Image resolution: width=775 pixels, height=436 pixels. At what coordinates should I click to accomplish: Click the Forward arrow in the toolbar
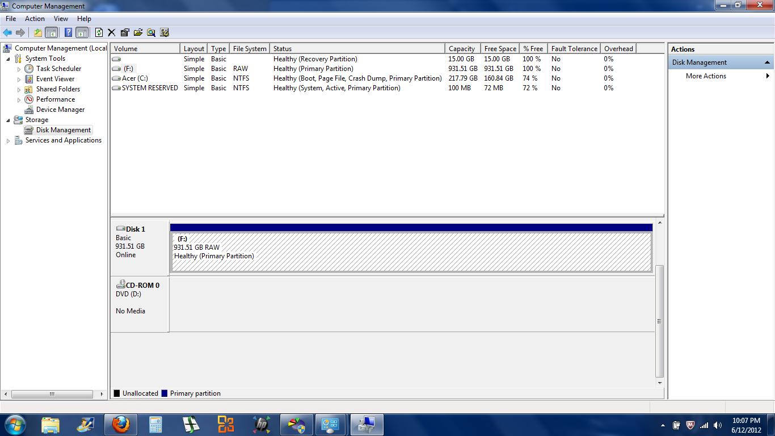[x=20, y=32]
